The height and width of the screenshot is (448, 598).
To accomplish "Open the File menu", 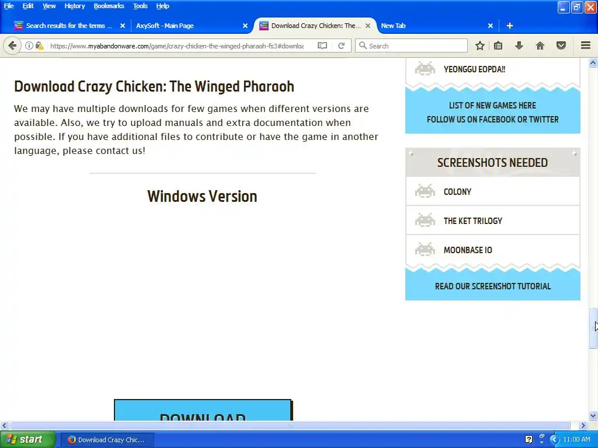I will [x=9, y=6].
